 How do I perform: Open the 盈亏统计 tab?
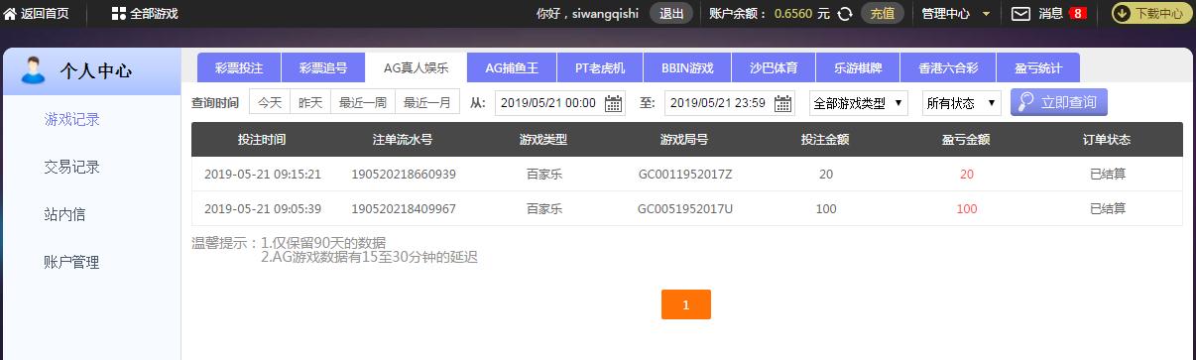pyautogui.click(x=1037, y=68)
